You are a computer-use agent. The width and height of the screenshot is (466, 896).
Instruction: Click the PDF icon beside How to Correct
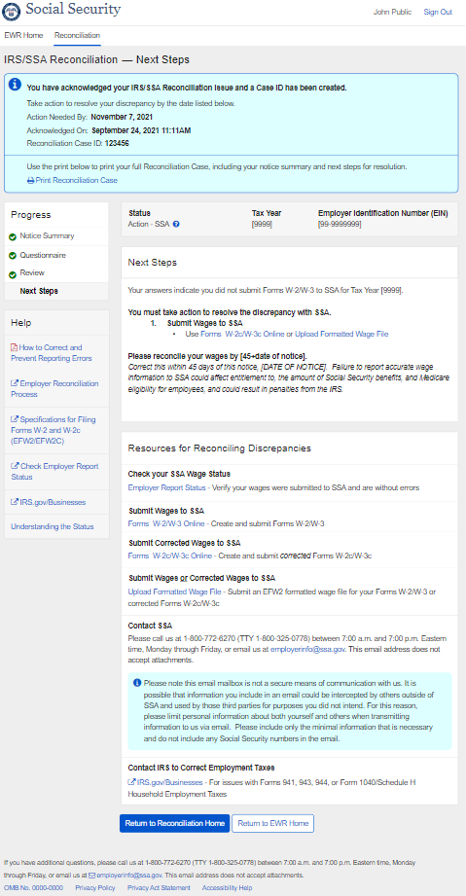(15, 347)
